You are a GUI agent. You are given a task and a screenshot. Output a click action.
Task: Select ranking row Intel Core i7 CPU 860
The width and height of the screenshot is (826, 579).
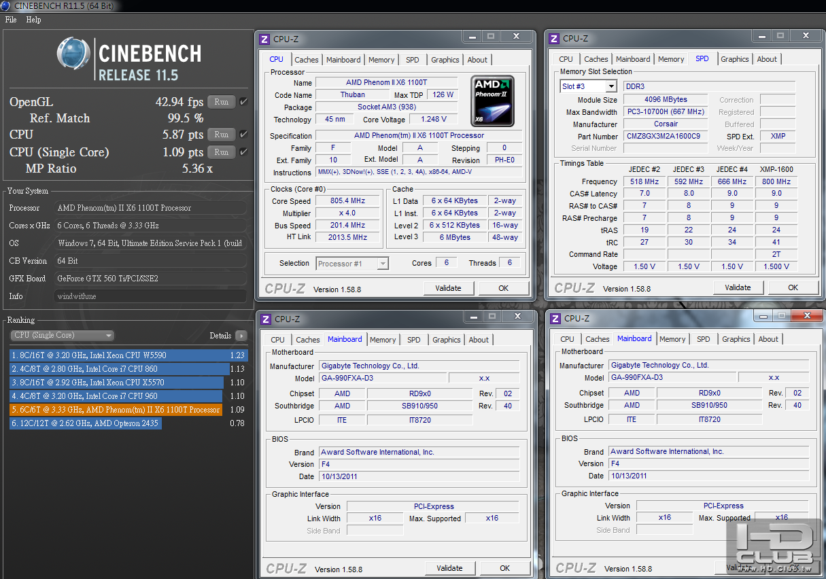point(128,368)
